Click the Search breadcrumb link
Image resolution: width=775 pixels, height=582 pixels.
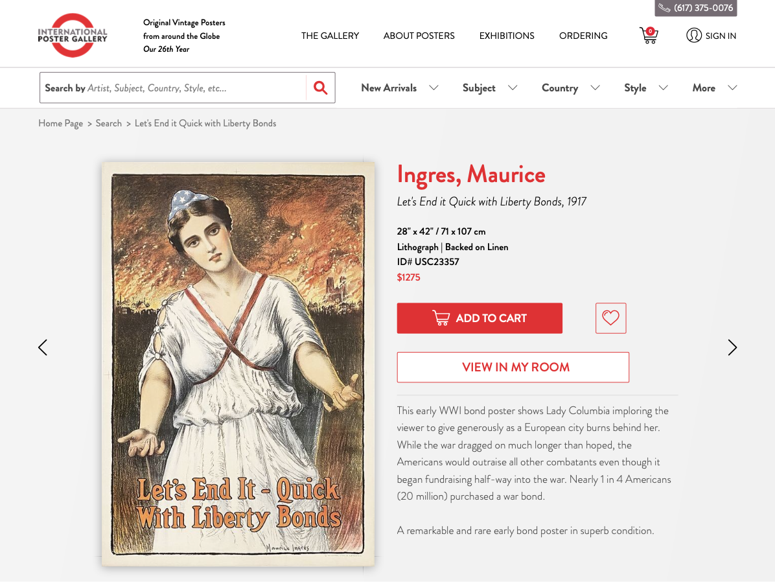click(109, 123)
